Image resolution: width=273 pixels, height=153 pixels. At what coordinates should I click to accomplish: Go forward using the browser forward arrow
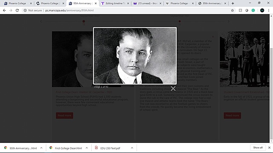[x=11, y=10]
